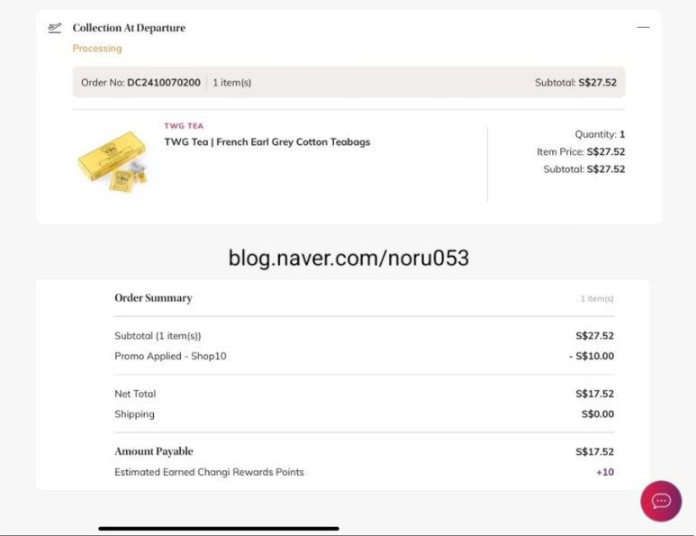This screenshot has width=696, height=536.
Task: Click Estimated Earned Changi Rewards Points label
Action: pos(209,472)
